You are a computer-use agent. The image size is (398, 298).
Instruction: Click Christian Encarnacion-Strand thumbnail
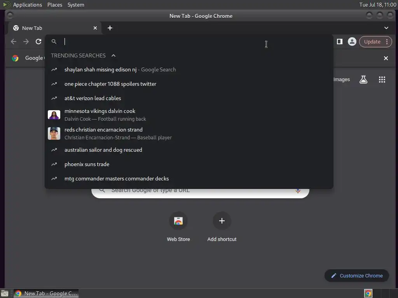54,133
